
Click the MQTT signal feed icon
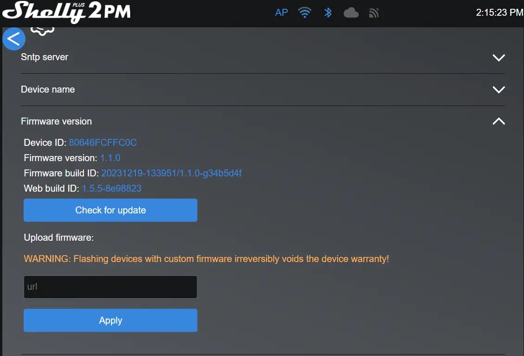pos(373,13)
